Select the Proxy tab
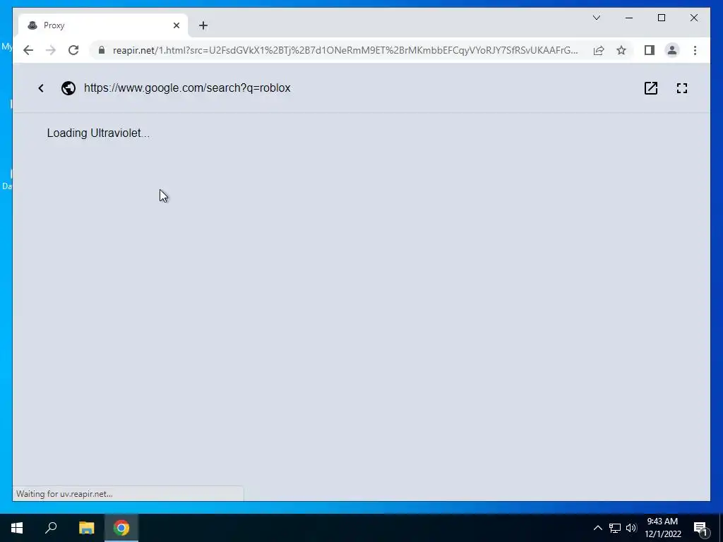 [x=103, y=25]
